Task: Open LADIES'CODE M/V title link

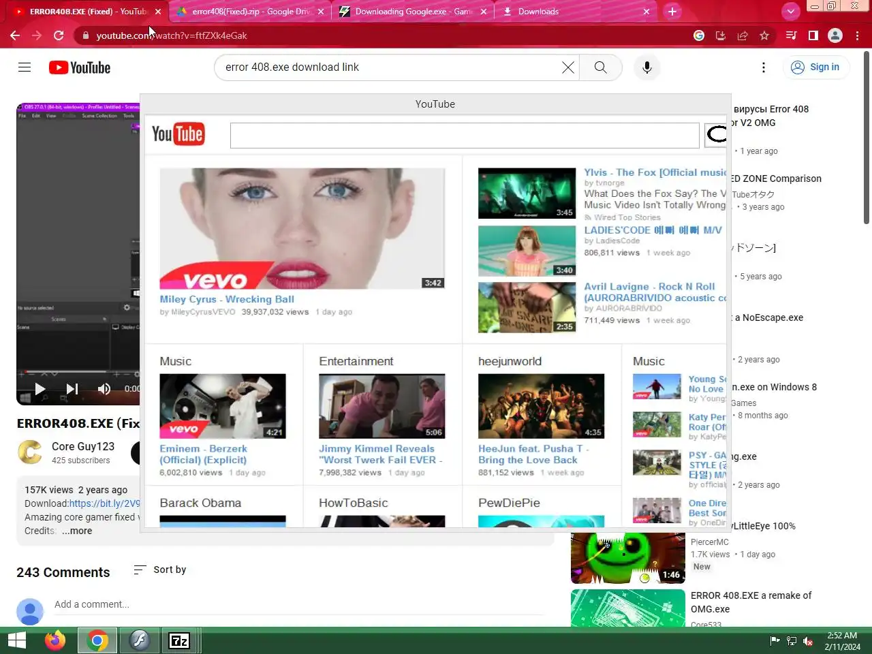Action: coord(653,230)
